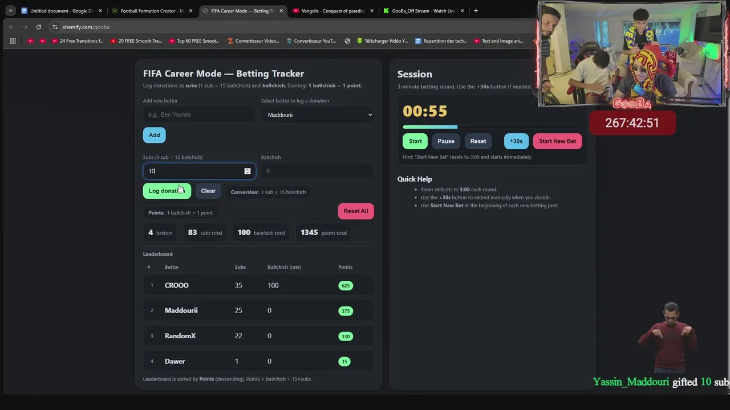Click the streamer webcam overlay
The width and height of the screenshot is (730, 410).
click(632, 54)
